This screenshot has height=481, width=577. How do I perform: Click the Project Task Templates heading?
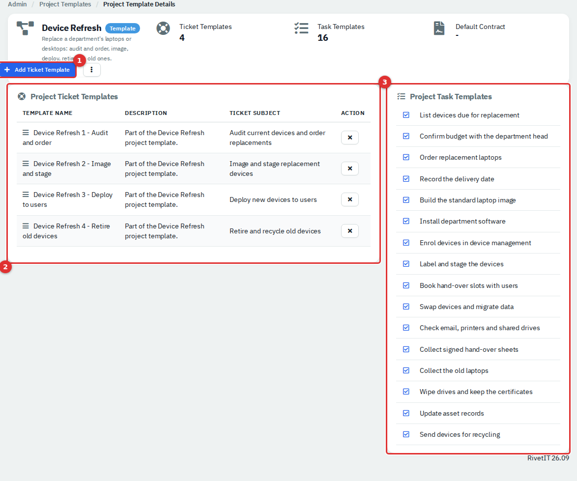coord(451,96)
